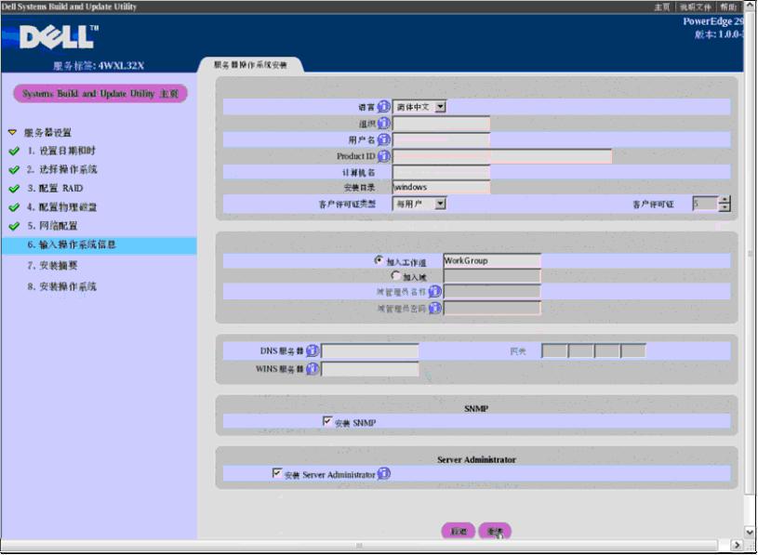Click the info icon beside DNS 服务器
Viewport: 758px width, 555px height.
tap(313, 351)
